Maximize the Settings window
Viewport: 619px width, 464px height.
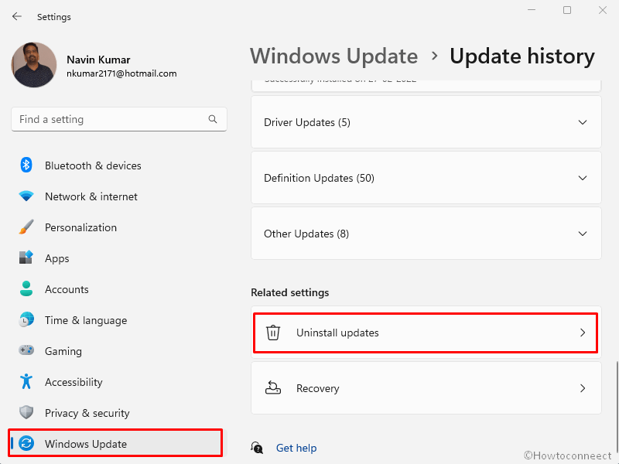567,10
